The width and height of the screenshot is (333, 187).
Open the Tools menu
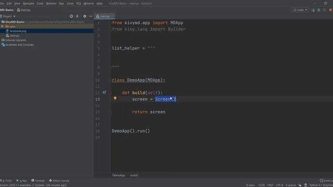coord(70,4)
